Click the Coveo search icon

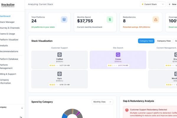118,55
